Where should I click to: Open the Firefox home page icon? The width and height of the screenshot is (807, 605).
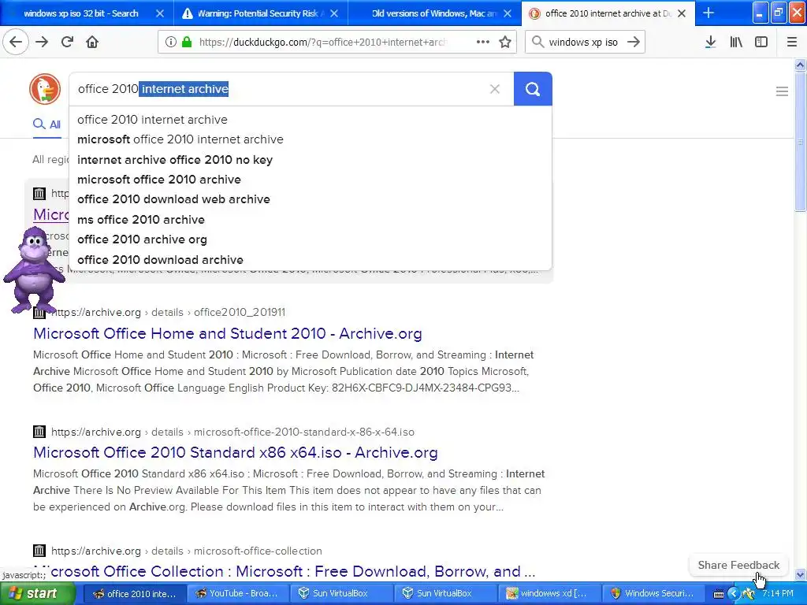[x=92, y=42]
